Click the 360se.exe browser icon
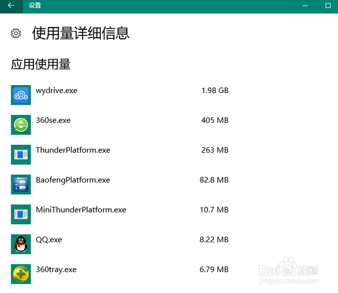 coord(21,125)
